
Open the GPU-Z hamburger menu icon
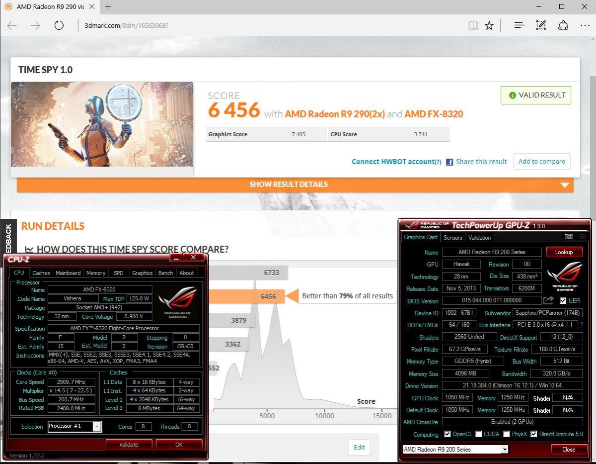coord(582,237)
